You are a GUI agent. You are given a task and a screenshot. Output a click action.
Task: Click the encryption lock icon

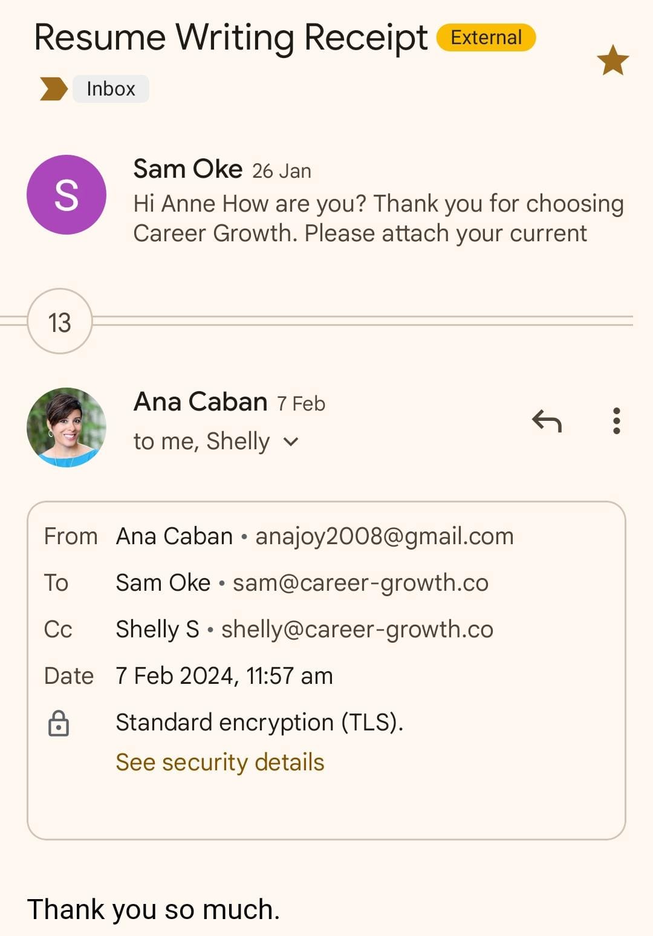[59, 723]
